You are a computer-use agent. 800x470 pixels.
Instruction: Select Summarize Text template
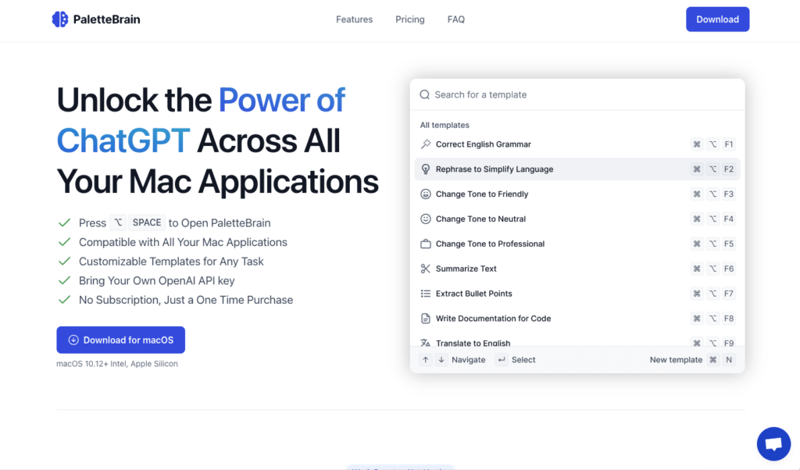click(x=577, y=269)
